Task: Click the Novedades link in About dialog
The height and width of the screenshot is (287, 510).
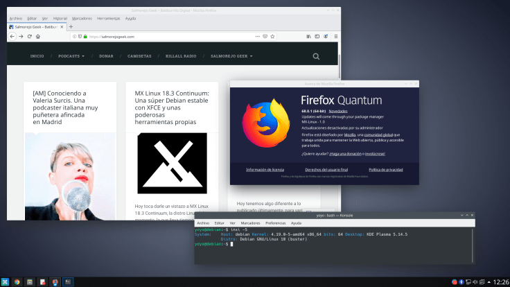Action: click(338, 111)
